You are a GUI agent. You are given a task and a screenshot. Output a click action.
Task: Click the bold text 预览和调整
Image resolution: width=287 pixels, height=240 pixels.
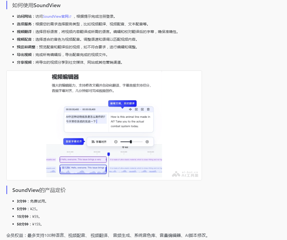[26, 47]
